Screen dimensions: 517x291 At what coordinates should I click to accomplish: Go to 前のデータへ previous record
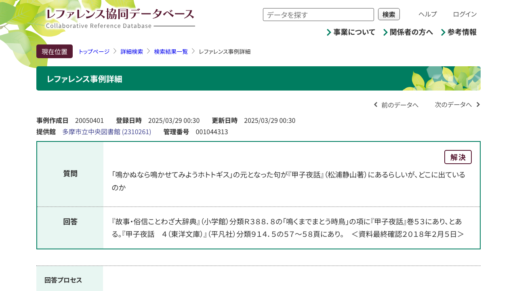396,105
